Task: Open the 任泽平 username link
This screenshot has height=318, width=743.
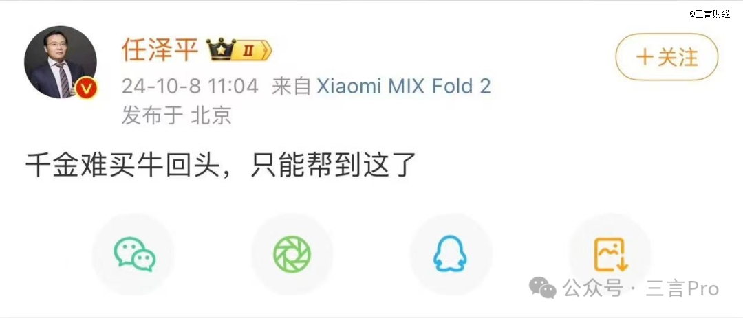Action: [160, 49]
